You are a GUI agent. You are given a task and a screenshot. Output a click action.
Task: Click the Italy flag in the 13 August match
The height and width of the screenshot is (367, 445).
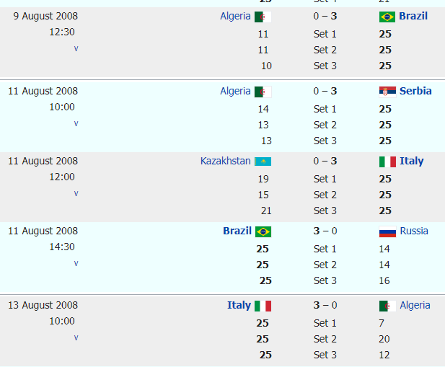click(263, 306)
